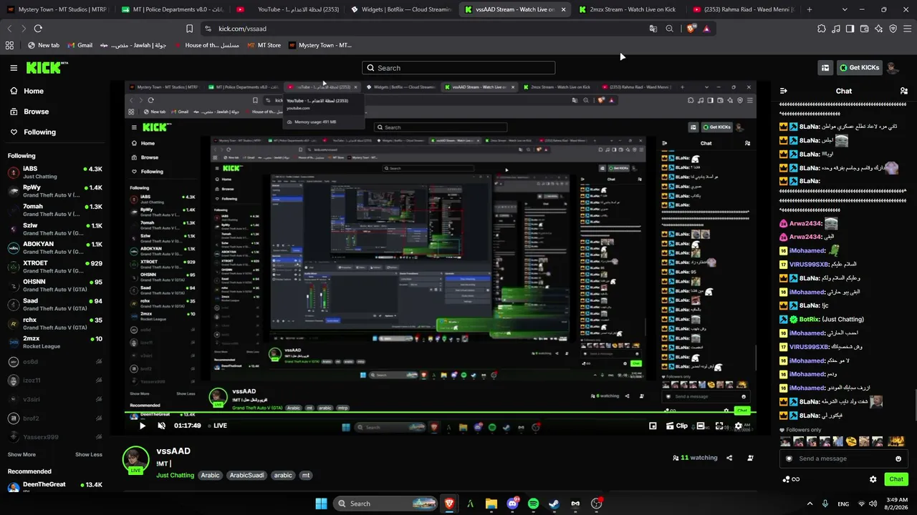Open iABS channel in Following list

click(x=55, y=172)
